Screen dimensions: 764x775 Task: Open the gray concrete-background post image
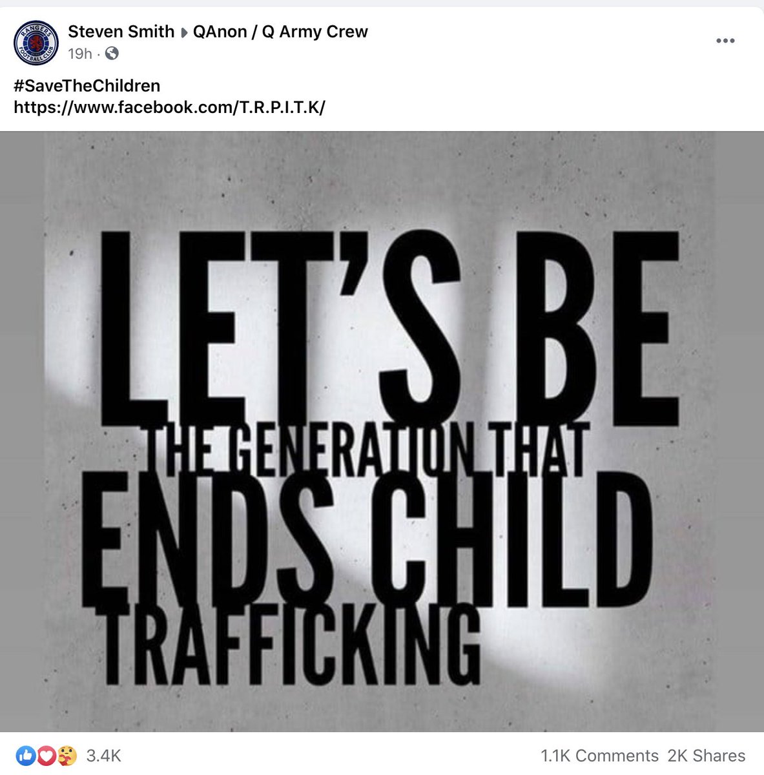tap(382, 431)
